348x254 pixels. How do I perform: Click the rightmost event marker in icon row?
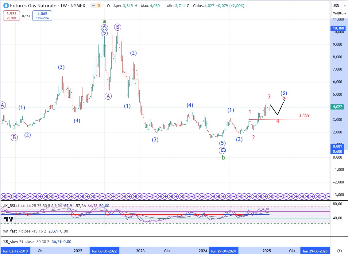click(x=327, y=196)
